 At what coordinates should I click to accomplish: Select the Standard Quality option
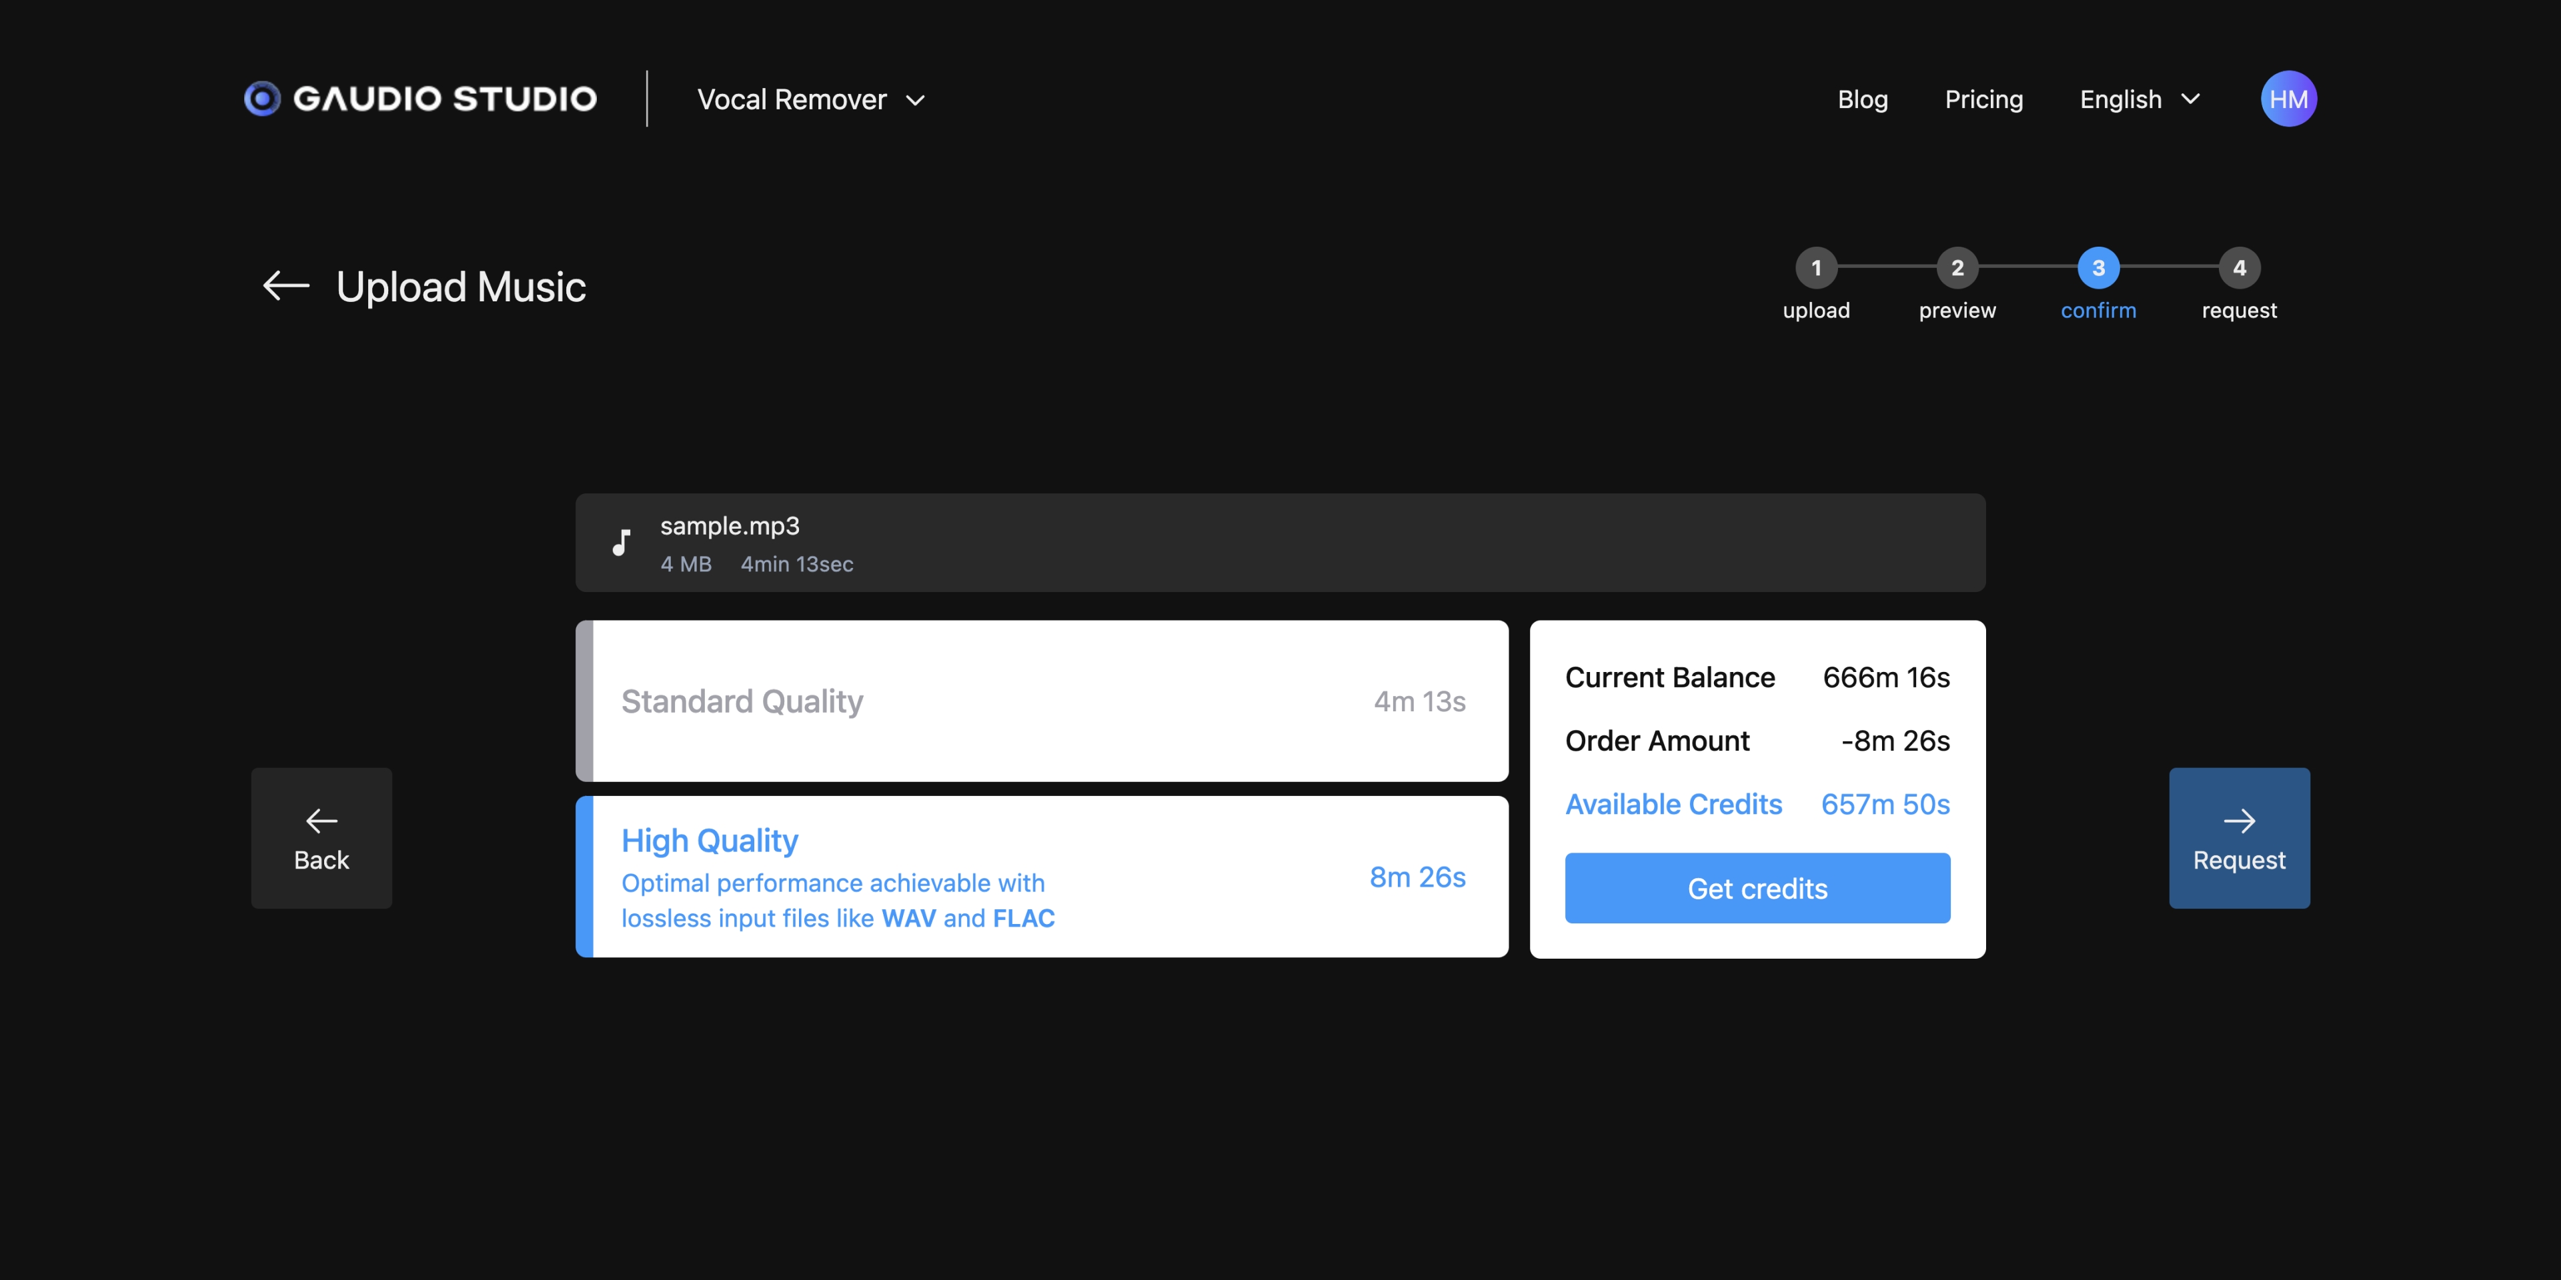pos(1042,701)
